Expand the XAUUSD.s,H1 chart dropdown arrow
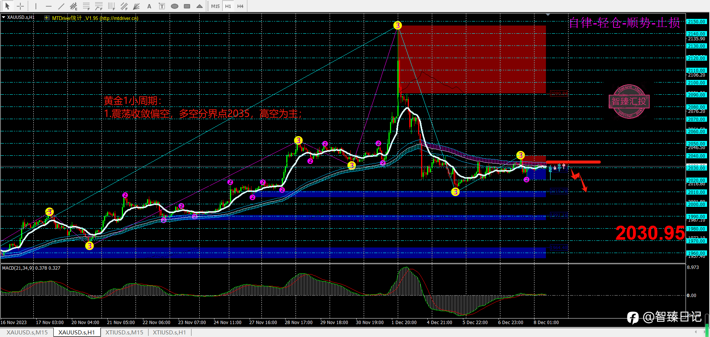This screenshot has height=337, width=710. click(4, 17)
